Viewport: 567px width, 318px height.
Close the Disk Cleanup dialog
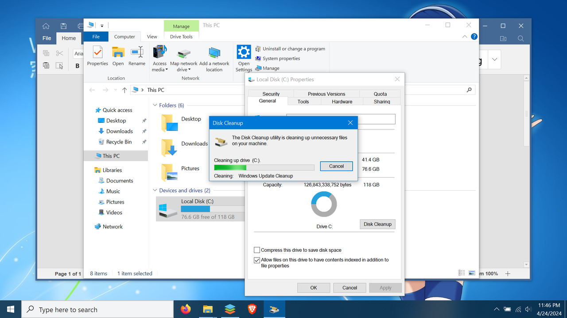pyautogui.click(x=350, y=123)
